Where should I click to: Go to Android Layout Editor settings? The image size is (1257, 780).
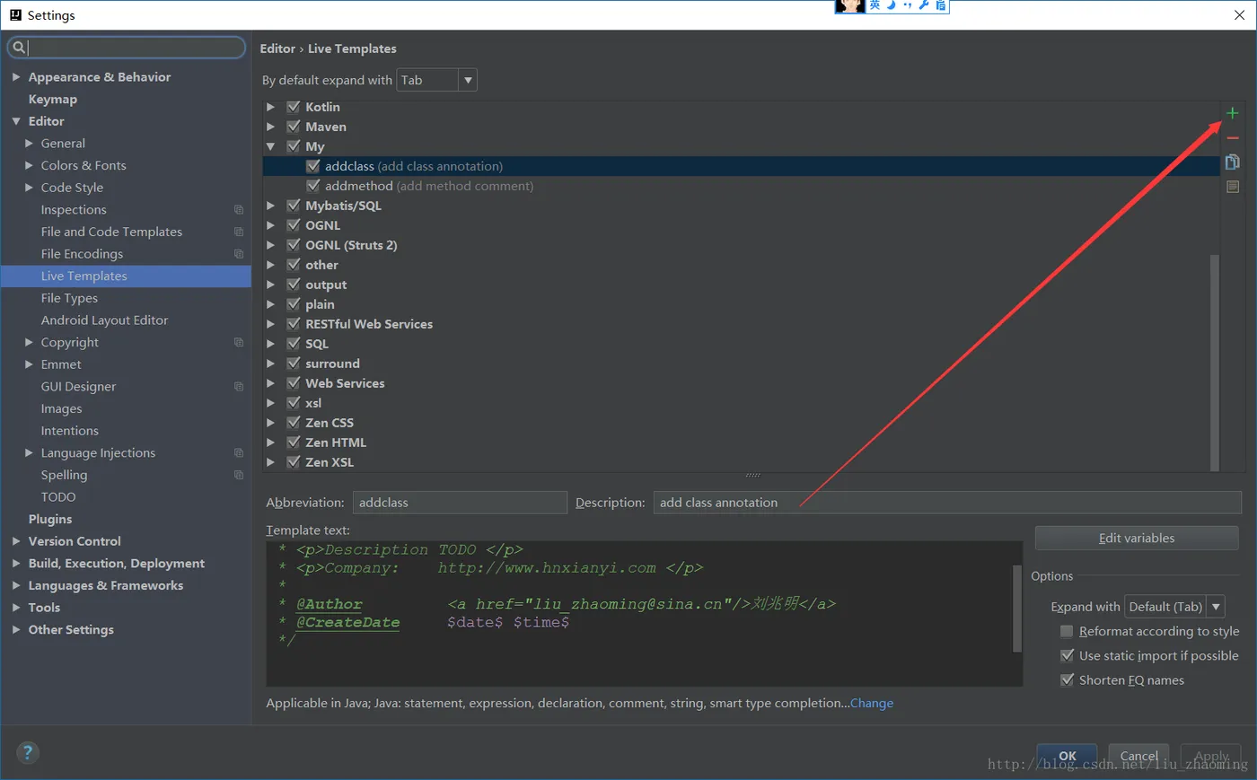click(104, 320)
